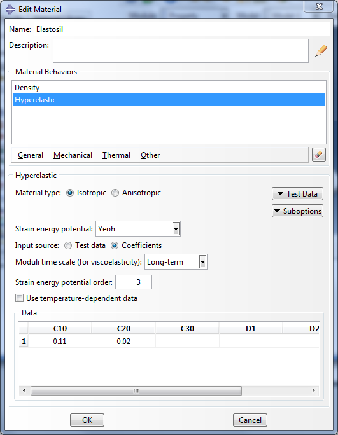The height and width of the screenshot is (435, 338).
Task: Choose Coefficients as input source
Action: tap(115, 245)
